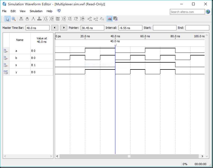Minimize the Simulation Waveform Editor window
The image size is (213, 168).
point(182,4)
